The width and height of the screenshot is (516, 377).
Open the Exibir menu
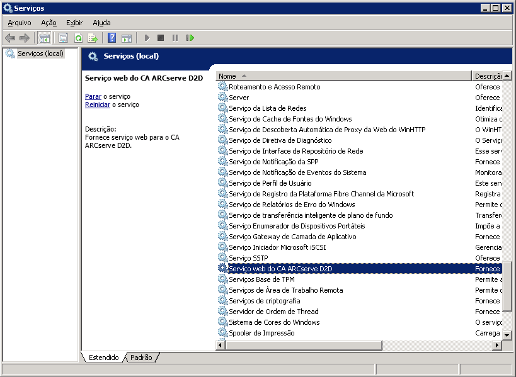[x=74, y=23]
